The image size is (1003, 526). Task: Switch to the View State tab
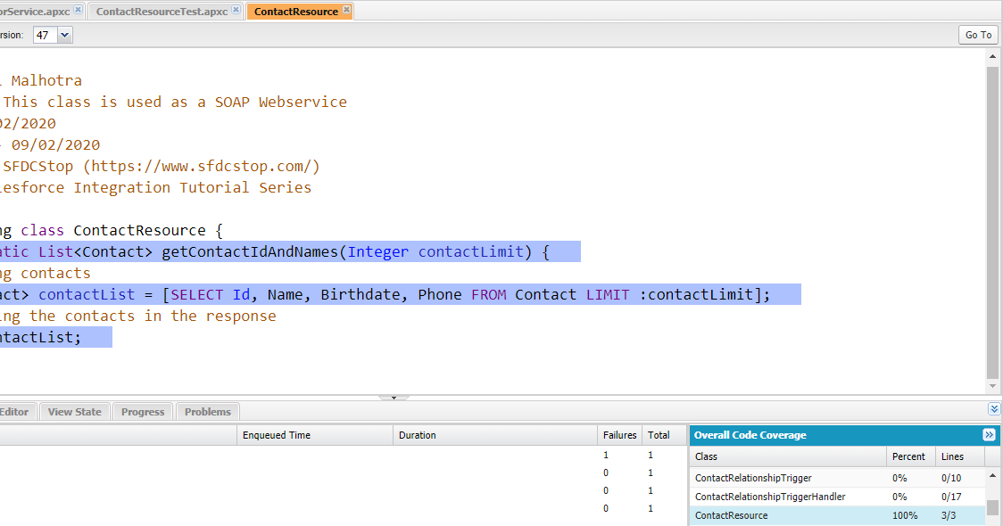click(74, 411)
